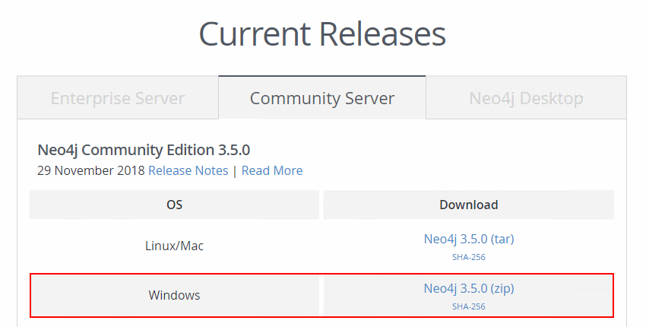This screenshot has width=646, height=327.
Task: Click the year '2018' in release date
Action: [130, 170]
